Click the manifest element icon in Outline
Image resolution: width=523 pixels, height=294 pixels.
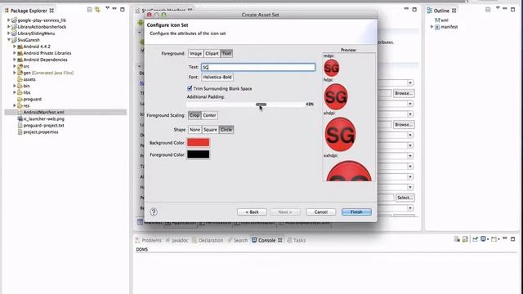(437, 27)
